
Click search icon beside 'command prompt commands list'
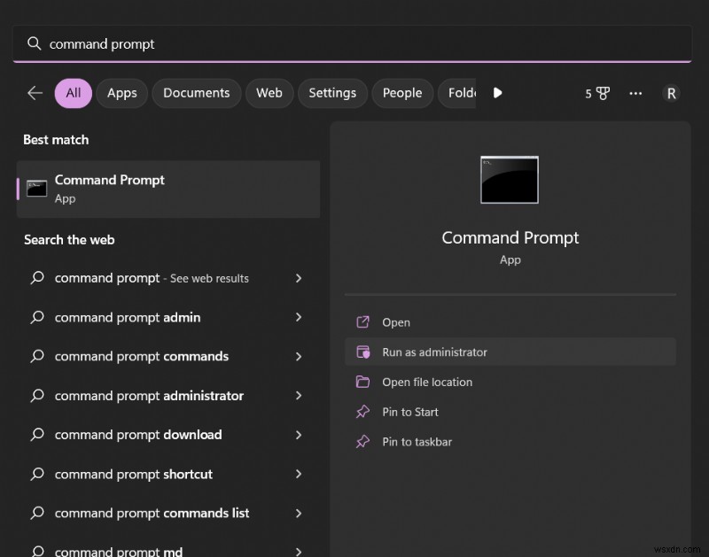click(37, 514)
